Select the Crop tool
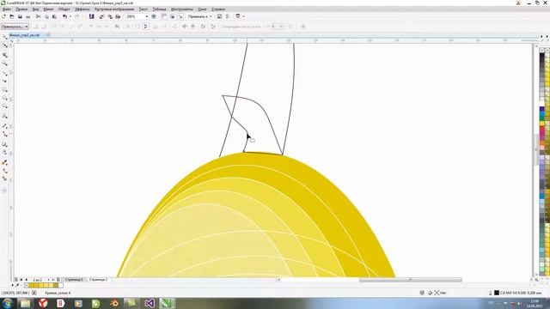The image size is (550, 309). [x=4, y=55]
